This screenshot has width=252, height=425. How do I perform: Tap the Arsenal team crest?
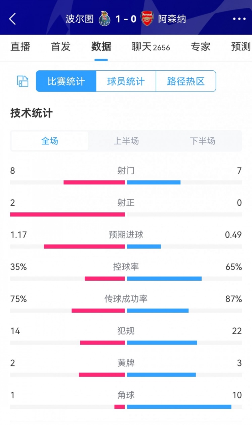tap(147, 19)
